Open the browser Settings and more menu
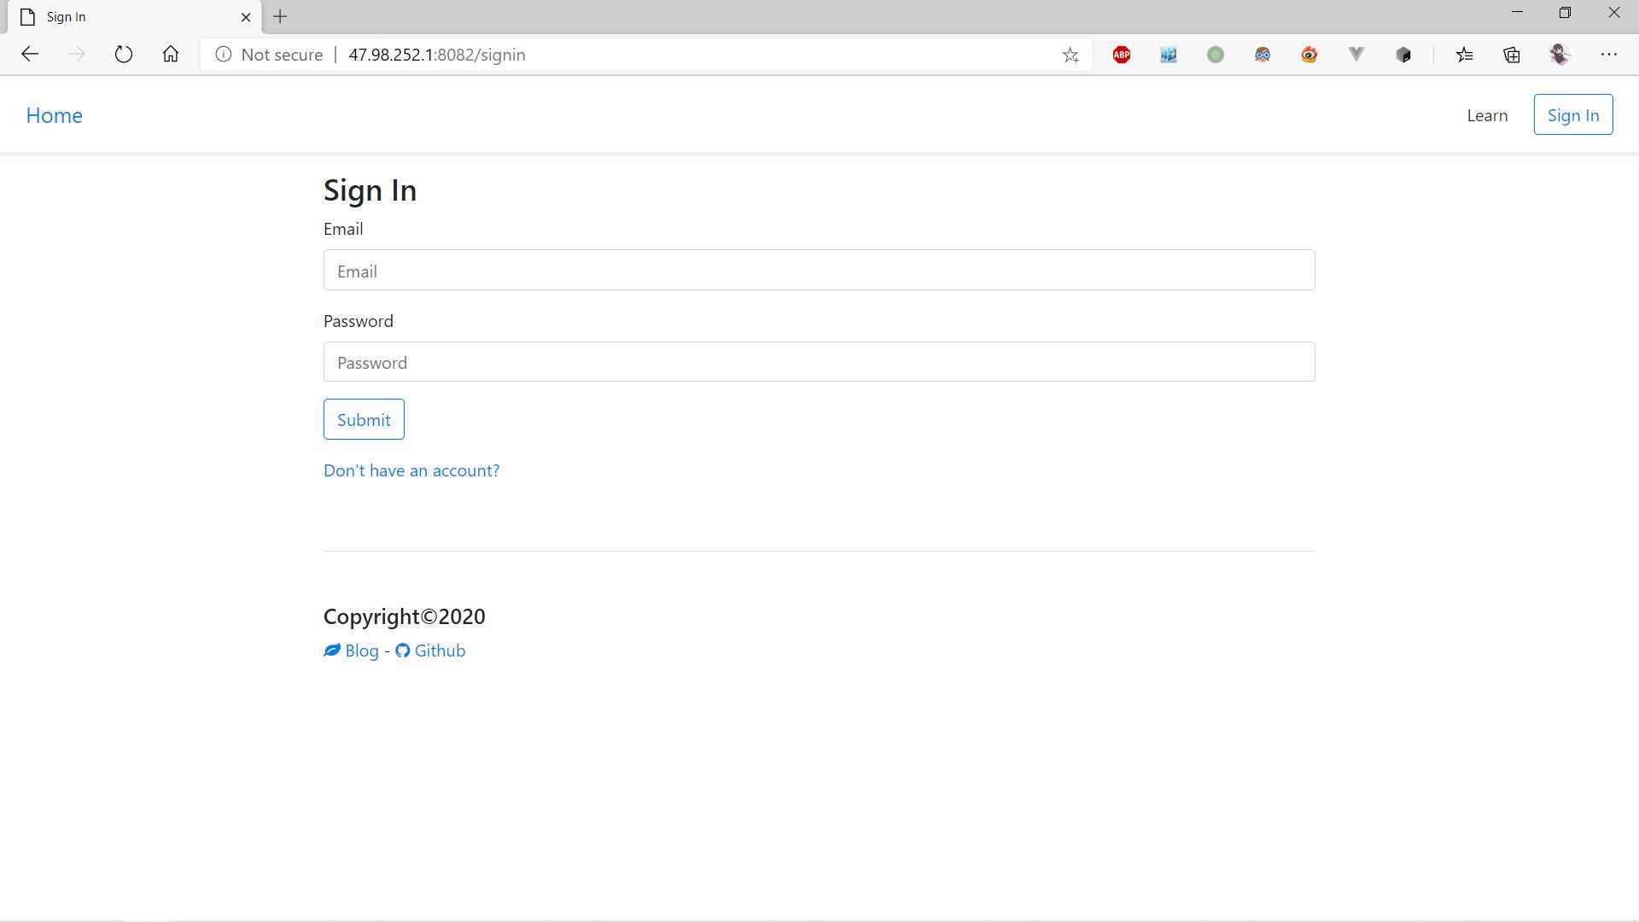The height and width of the screenshot is (922, 1639). [1609, 55]
